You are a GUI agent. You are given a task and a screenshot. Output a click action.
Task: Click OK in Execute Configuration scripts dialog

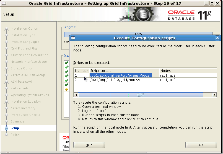pyautogui.click(x=201, y=145)
